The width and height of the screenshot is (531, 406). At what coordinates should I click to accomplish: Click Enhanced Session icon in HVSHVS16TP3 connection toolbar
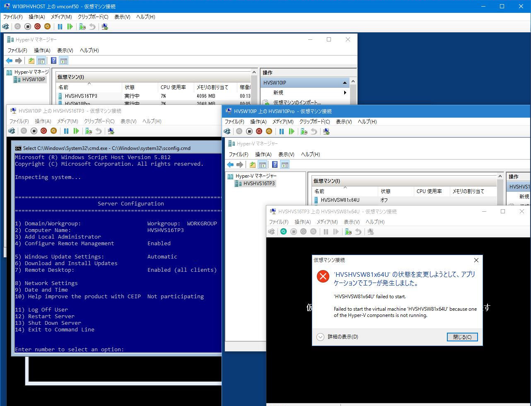click(x=111, y=131)
